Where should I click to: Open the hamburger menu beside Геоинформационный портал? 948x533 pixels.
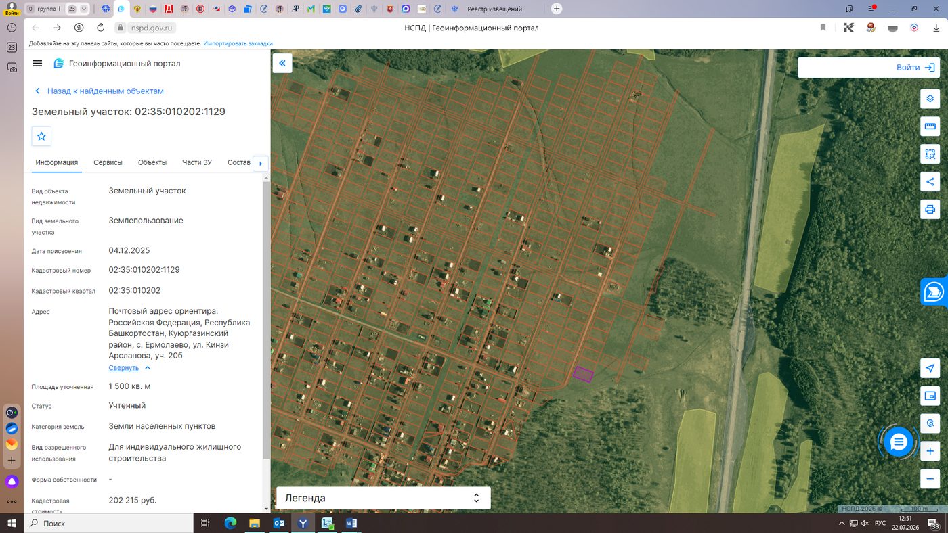click(37, 63)
